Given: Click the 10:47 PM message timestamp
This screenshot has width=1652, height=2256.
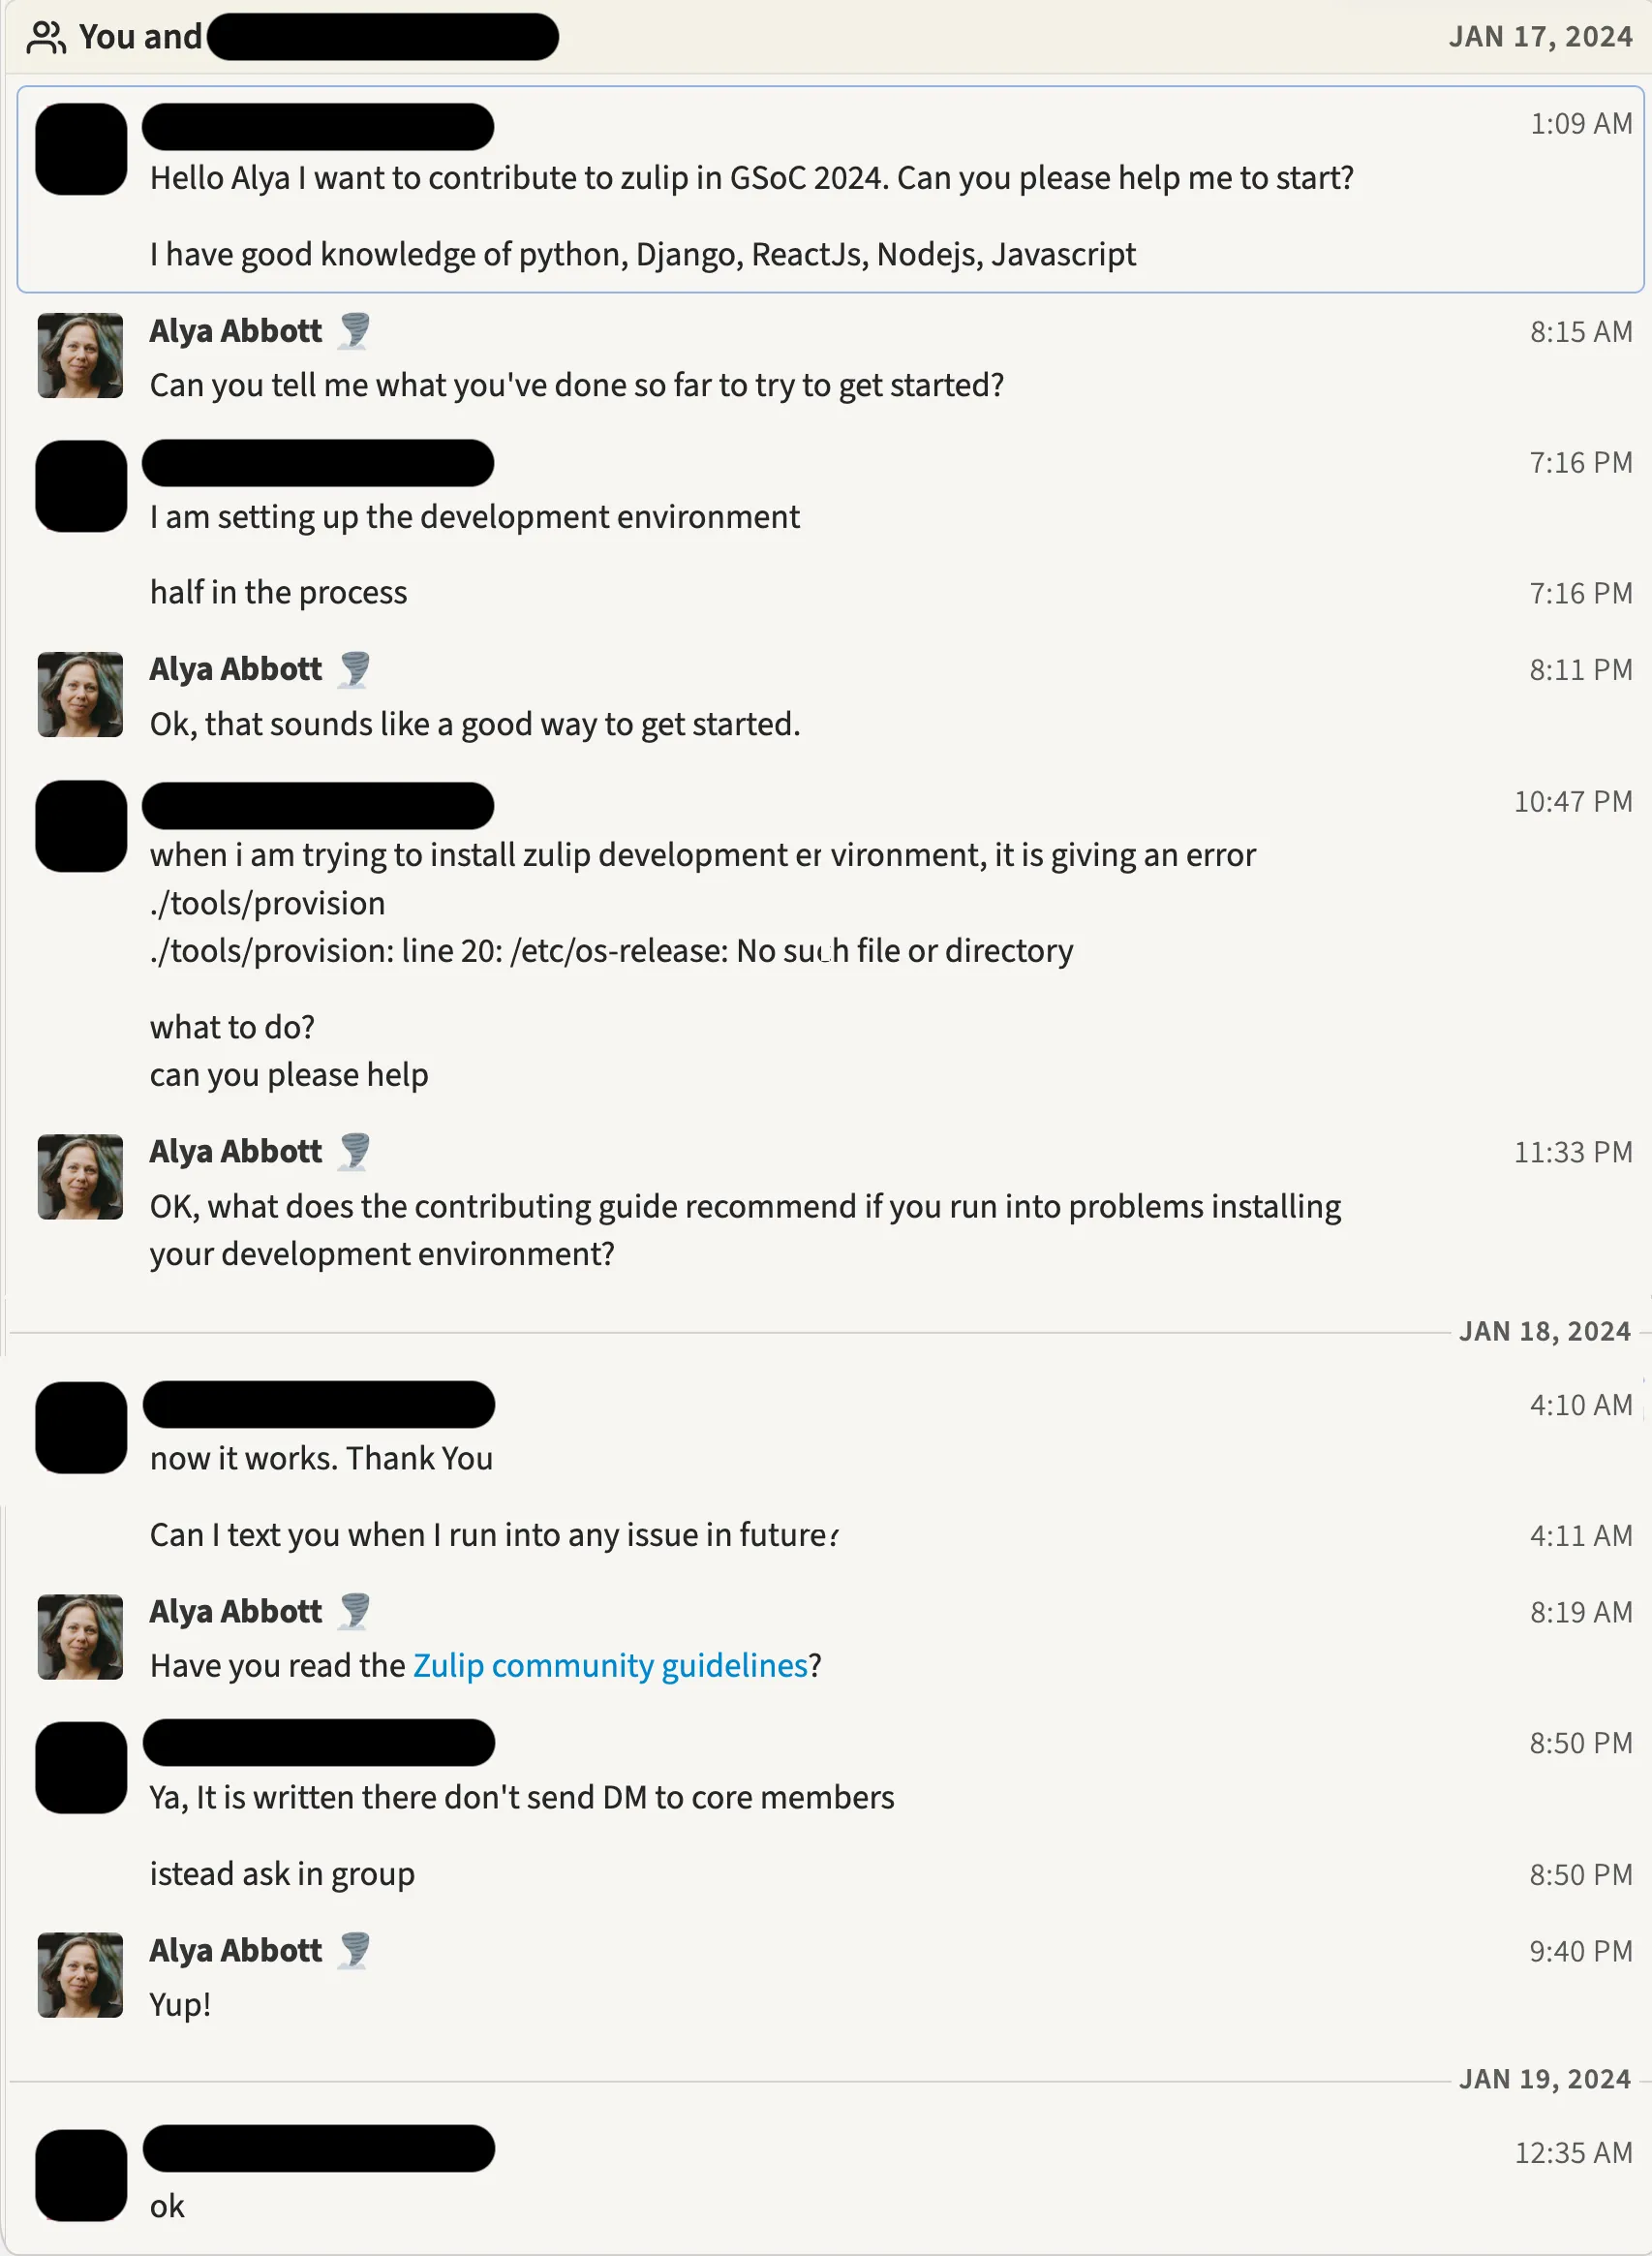Looking at the screenshot, I should tap(1572, 802).
